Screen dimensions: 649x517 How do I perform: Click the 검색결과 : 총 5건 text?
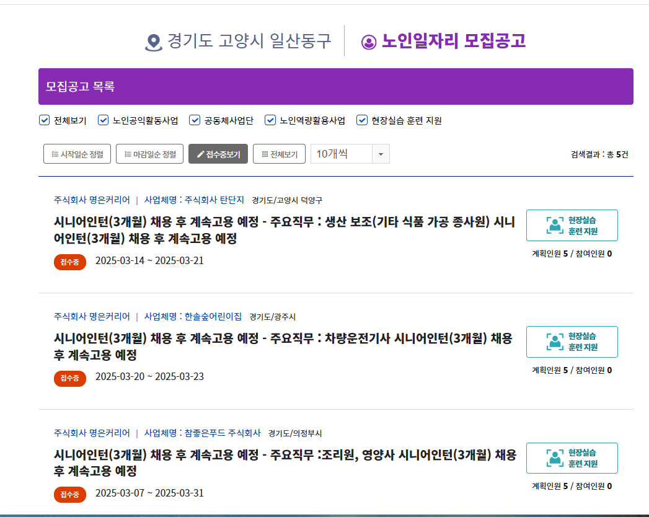599,154
